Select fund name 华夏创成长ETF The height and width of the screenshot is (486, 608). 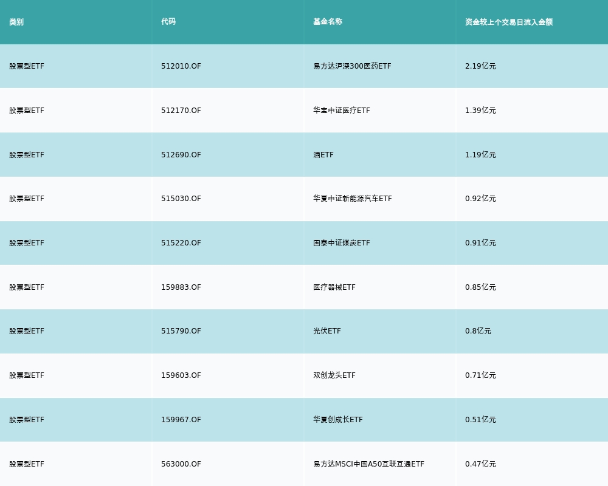pos(337,420)
